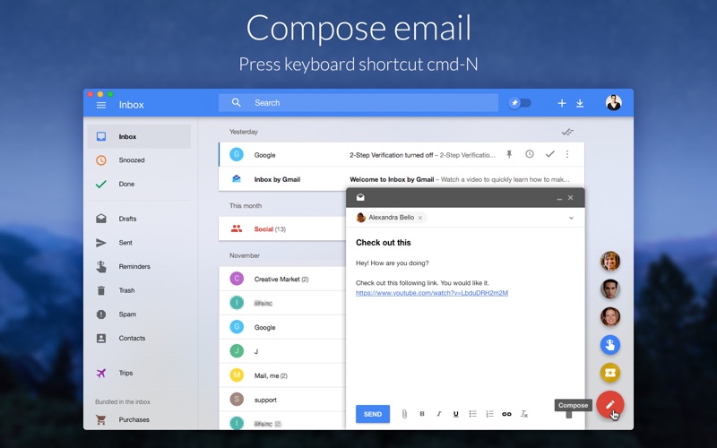
Task: Minimize the compose window
Action: click(x=559, y=198)
